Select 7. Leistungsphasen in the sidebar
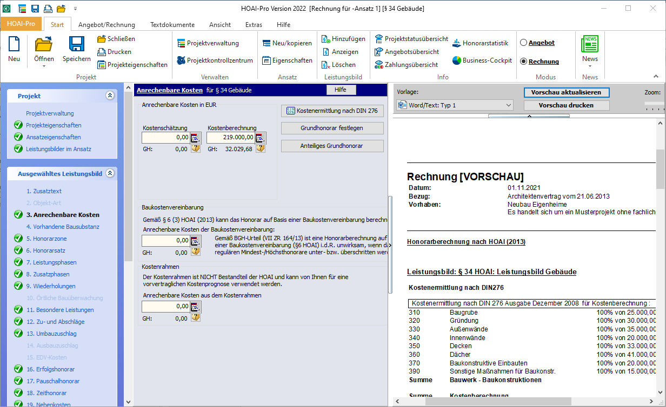 point(51,262)
